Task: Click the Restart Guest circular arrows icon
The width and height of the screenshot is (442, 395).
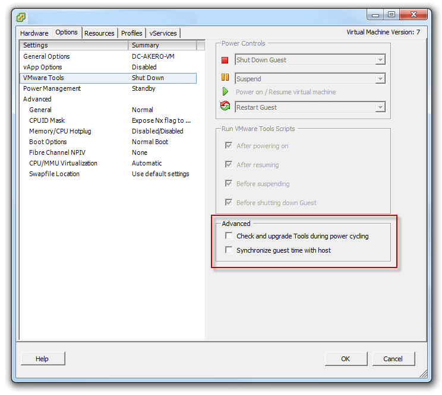Action: (225, 107)
